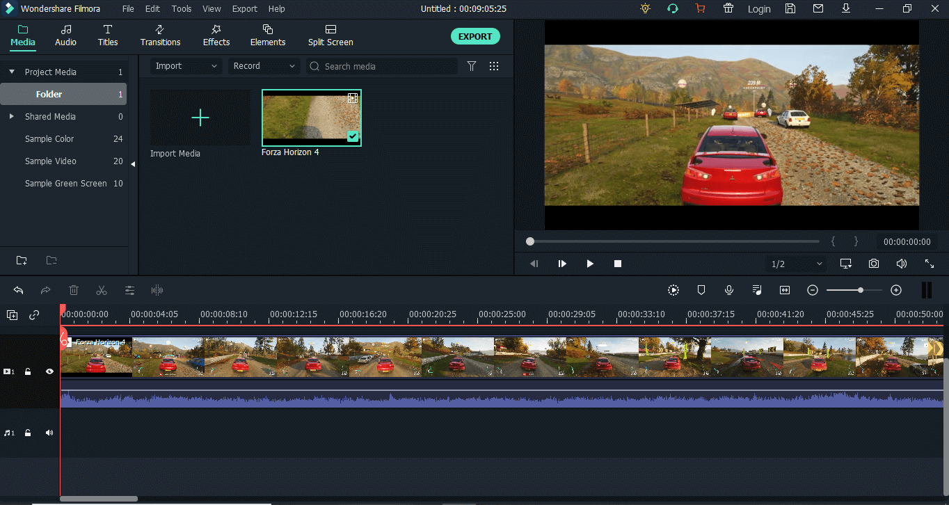This screenshot has height=505, width=949.
Task: Open the Audio tab
Action: (x=66, y=35)
